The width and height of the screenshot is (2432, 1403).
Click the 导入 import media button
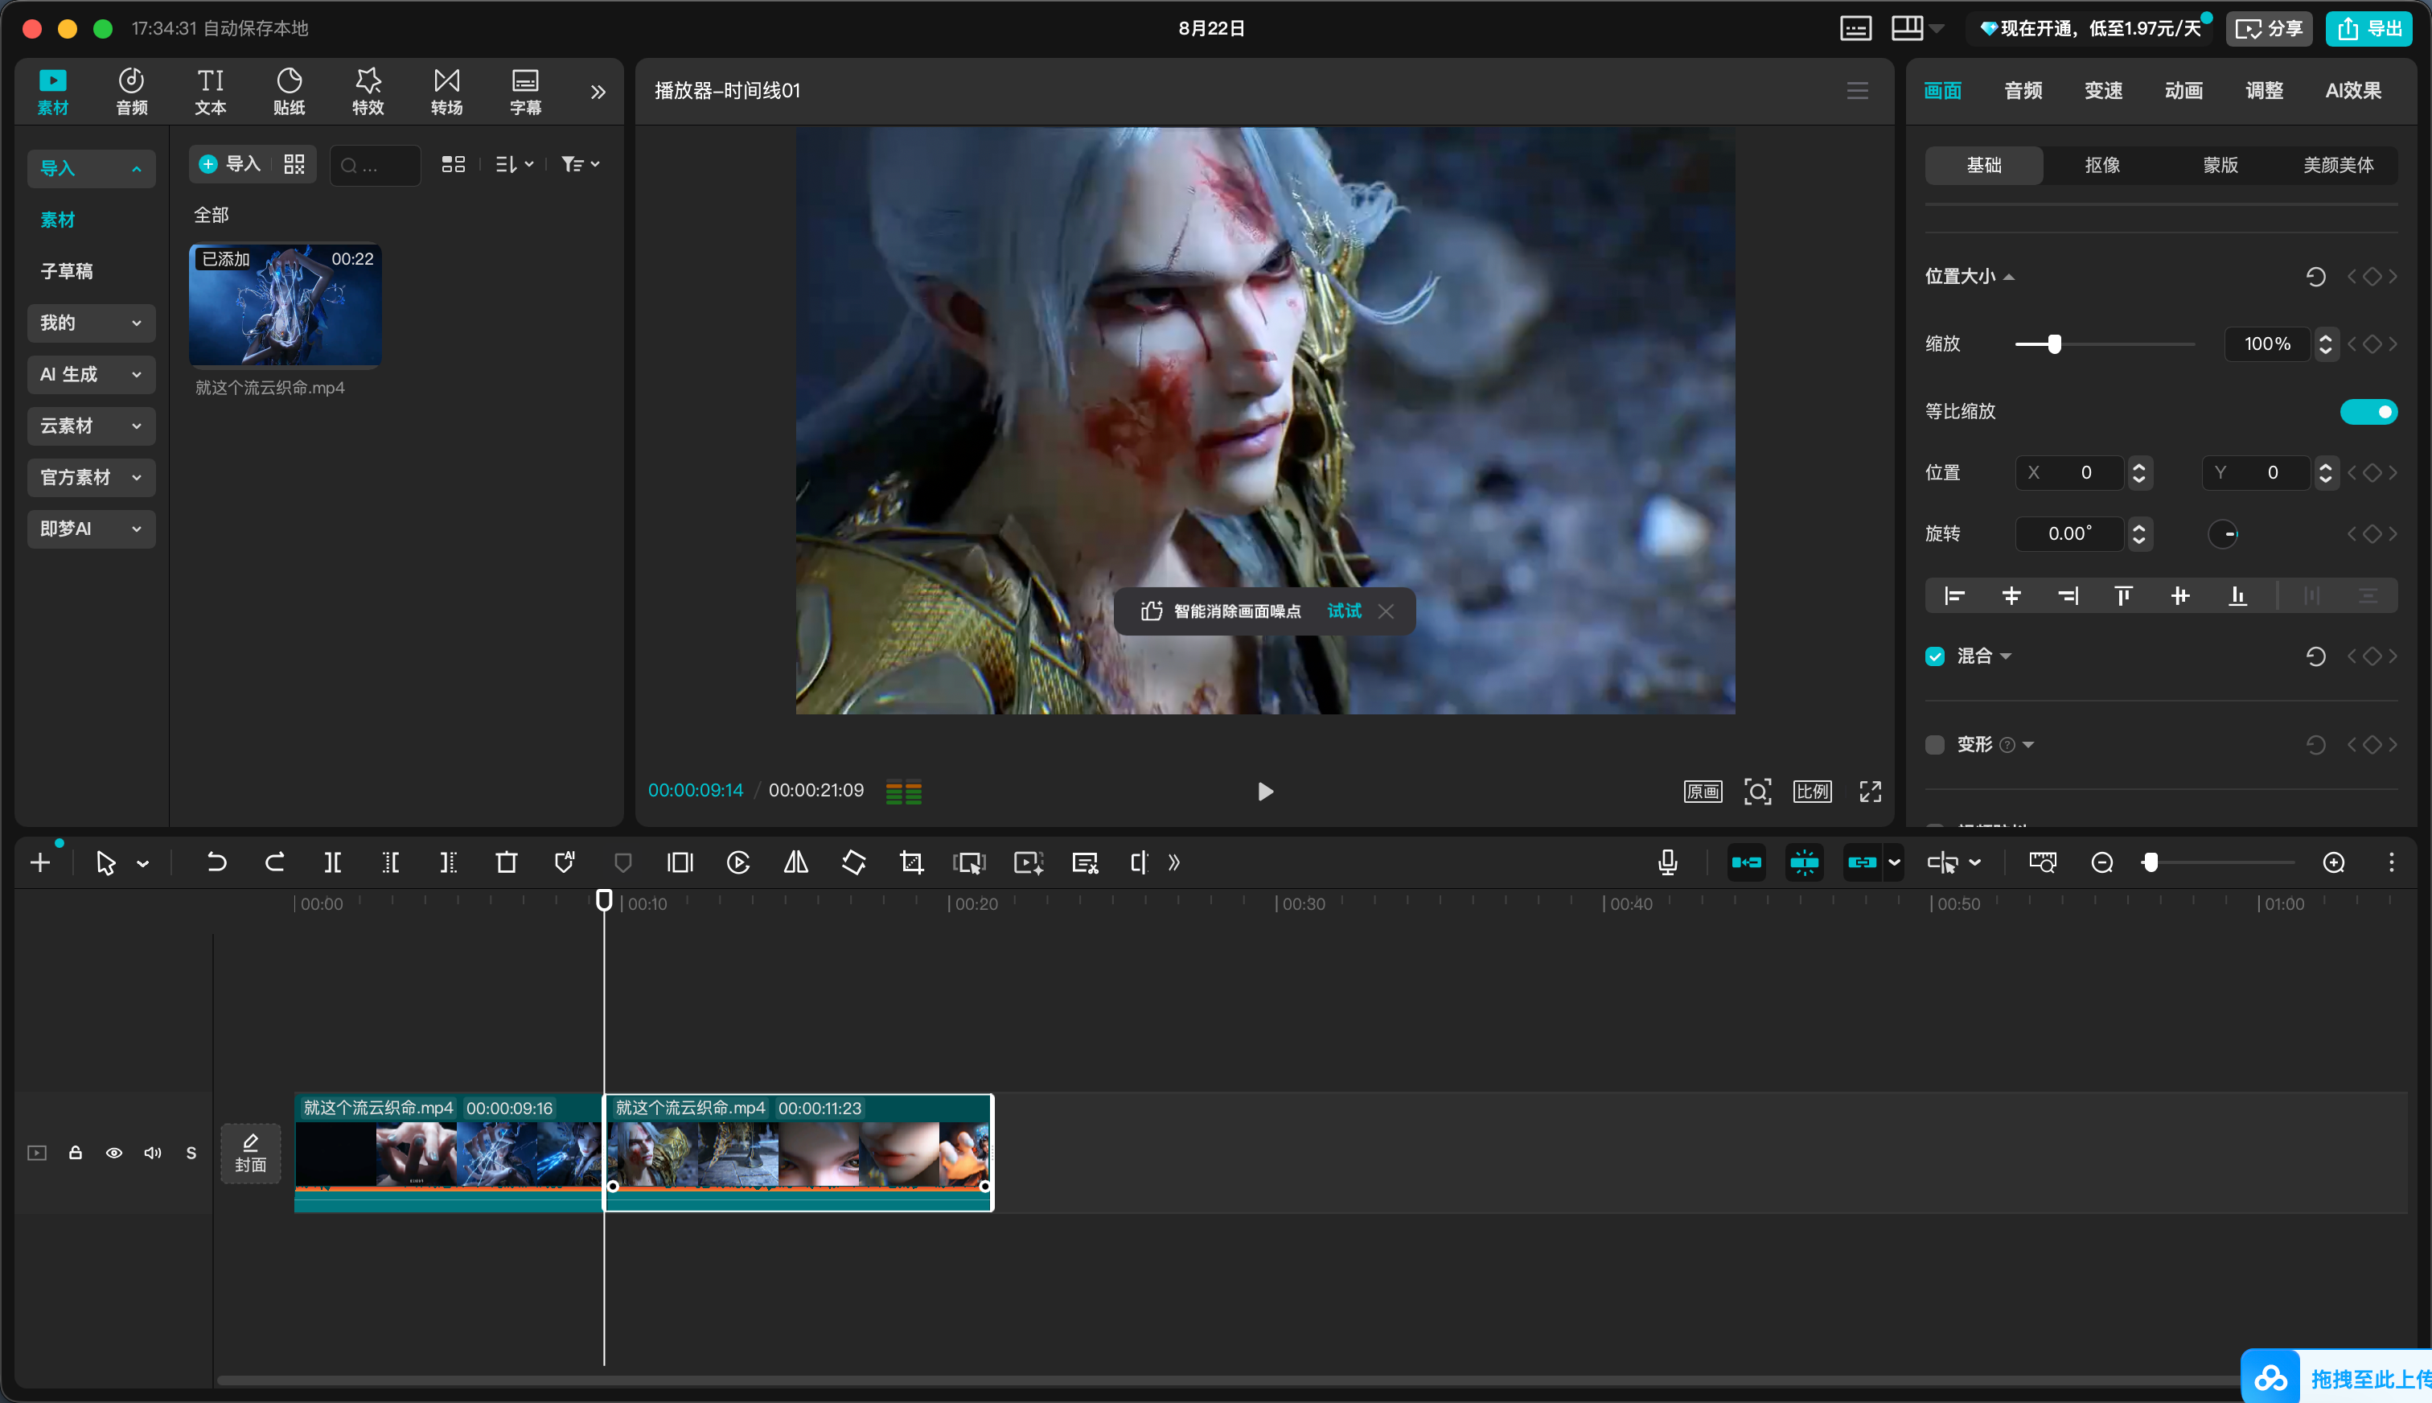coord(230,164)
